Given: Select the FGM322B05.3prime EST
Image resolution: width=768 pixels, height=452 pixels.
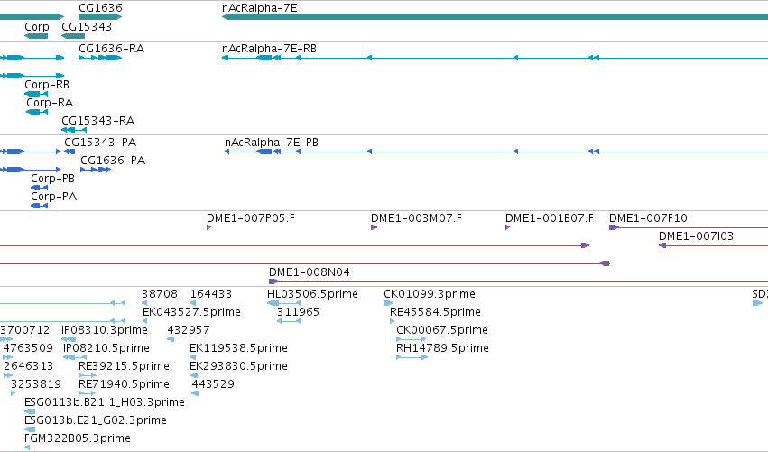Looking at the screenshot, I should [x=27, y=447].
